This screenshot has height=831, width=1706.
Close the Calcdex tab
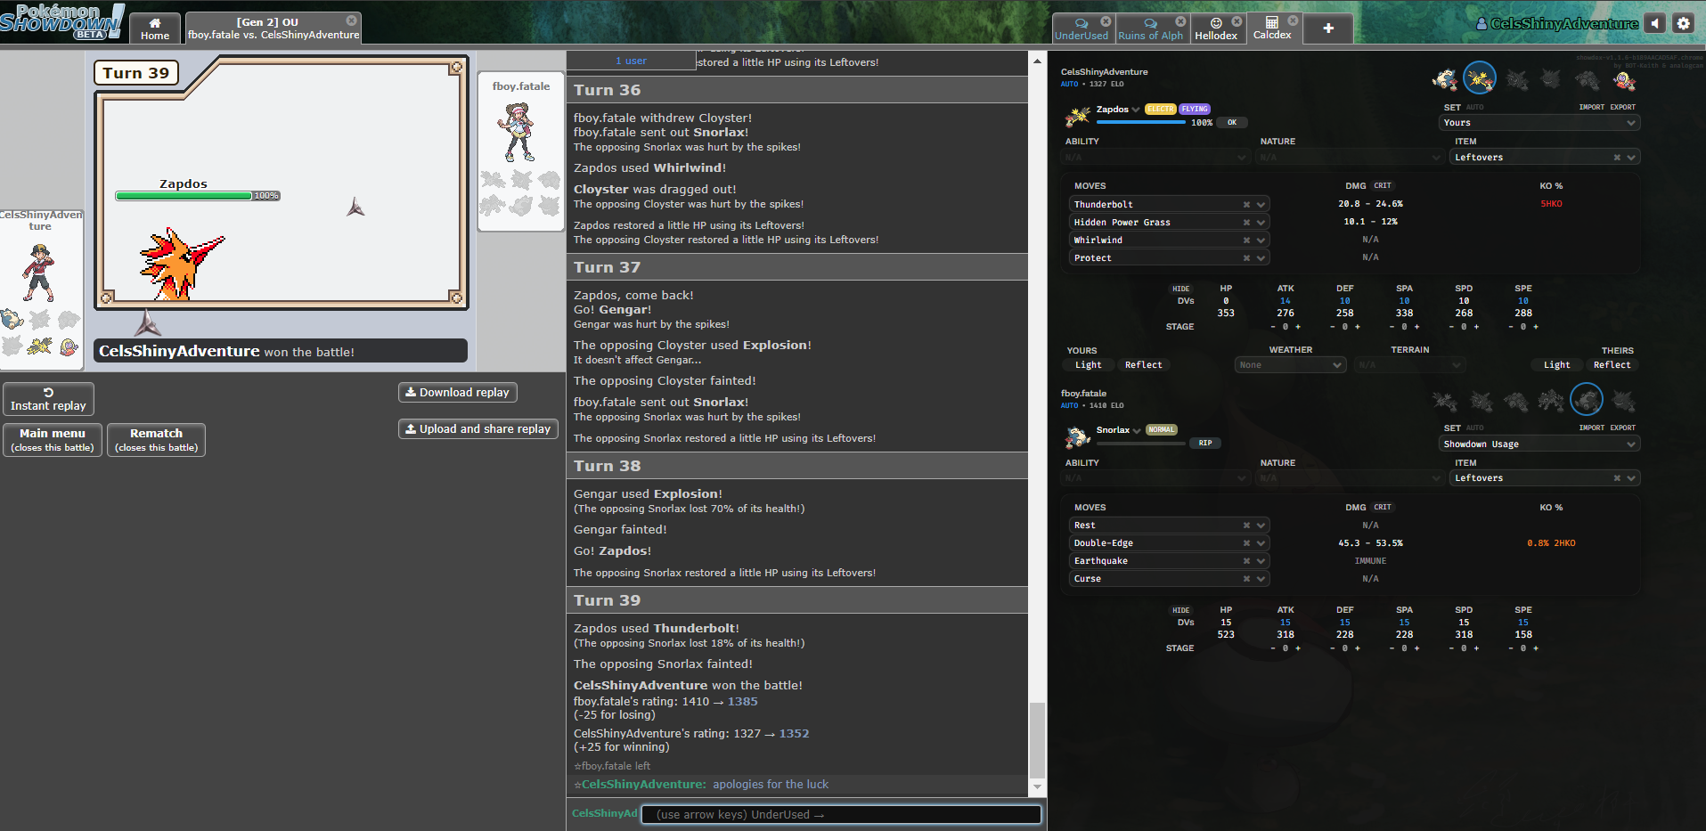[x=1293, y=20]
